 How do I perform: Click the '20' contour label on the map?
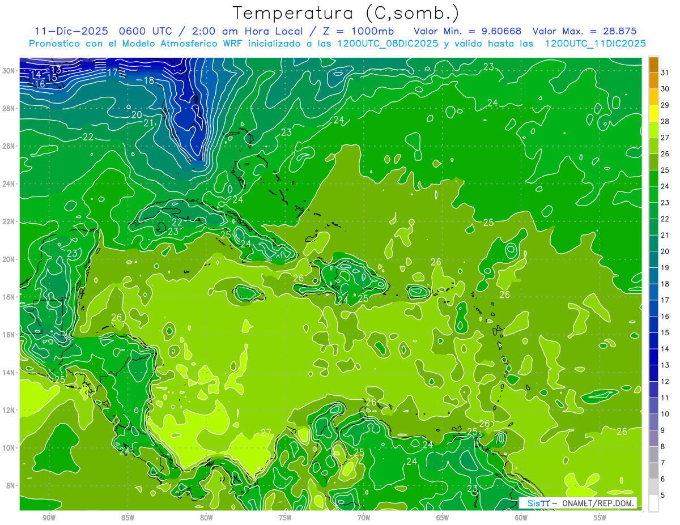point(137,115)
